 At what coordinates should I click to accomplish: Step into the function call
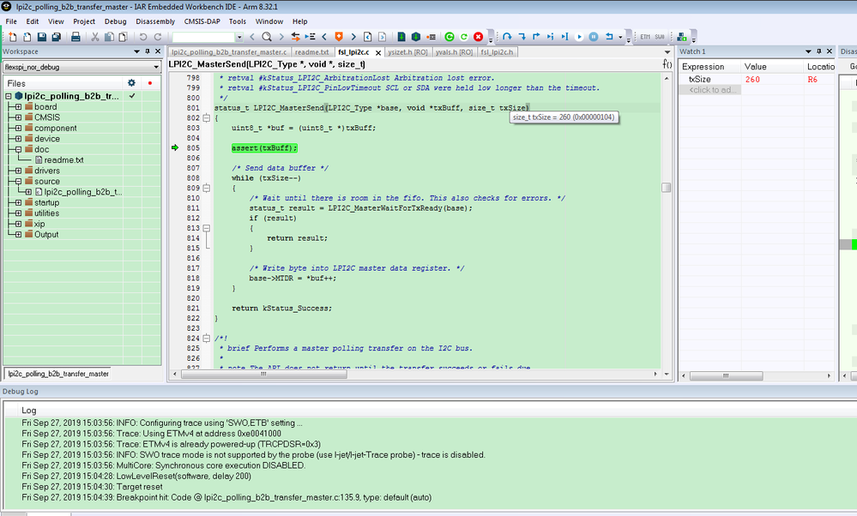click(522, 37)
